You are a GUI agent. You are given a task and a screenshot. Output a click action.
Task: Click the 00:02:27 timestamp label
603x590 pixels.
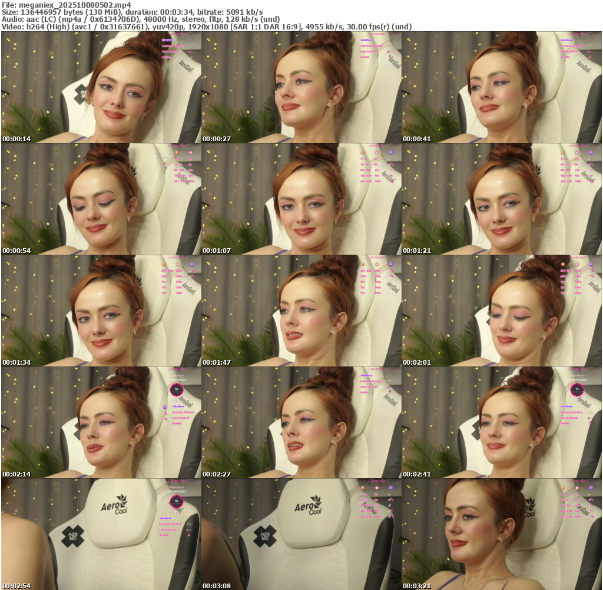click(x=216, y=474)
